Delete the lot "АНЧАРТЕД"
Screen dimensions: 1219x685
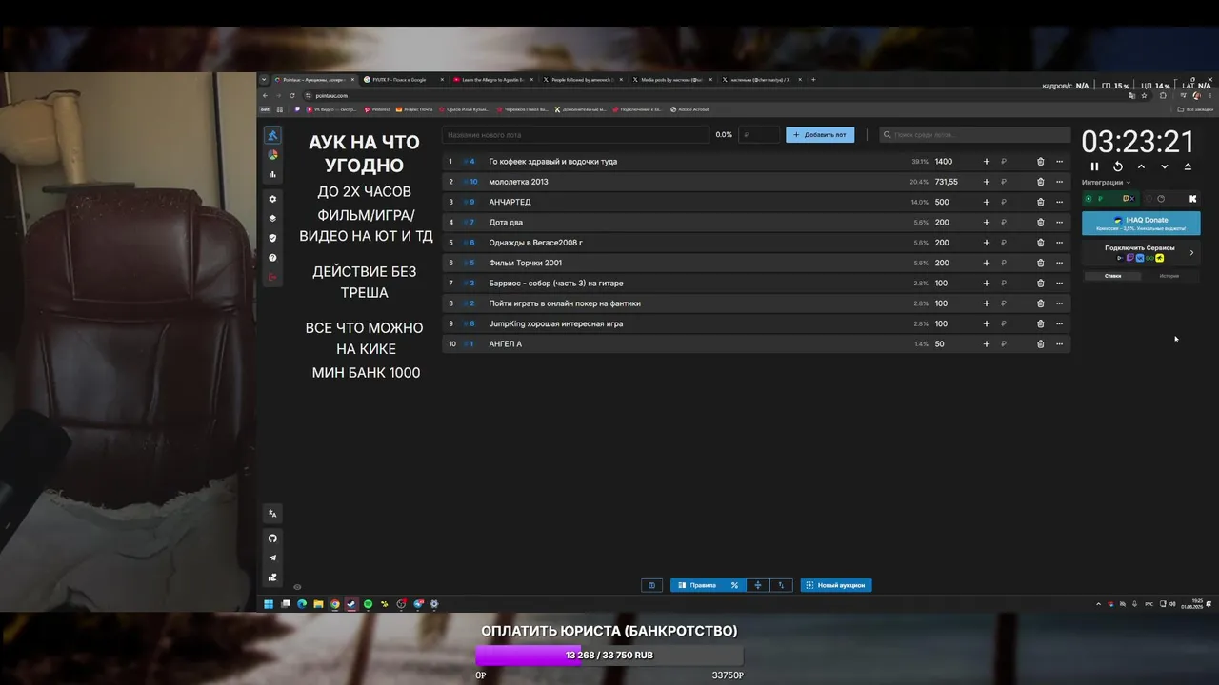click(x=1040, y=202)
